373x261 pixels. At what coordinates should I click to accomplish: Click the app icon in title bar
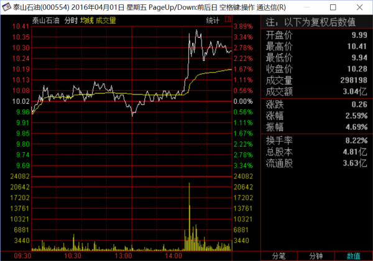click(x=7, y=6)
